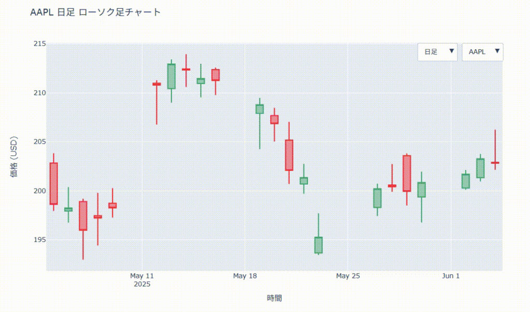The height and width of the screenshot is (312, 530).
Task: Open the 日足 timeframe dropdown
Action: (x=437, y=52)
